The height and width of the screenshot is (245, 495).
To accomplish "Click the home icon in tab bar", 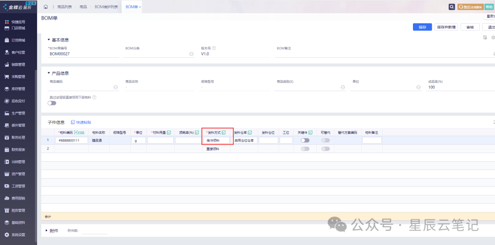I will pos(46,7).
